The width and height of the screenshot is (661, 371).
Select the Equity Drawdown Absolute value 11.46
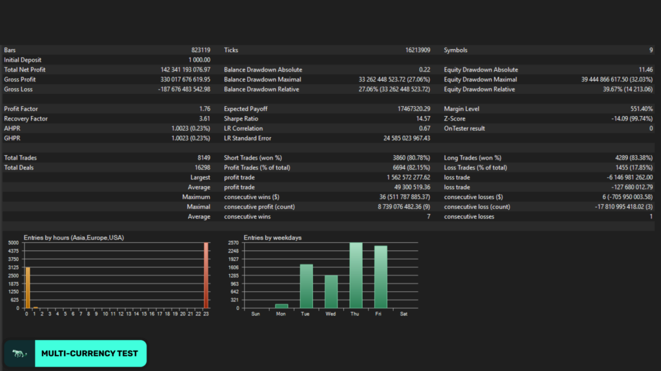[x=646, y=70]
